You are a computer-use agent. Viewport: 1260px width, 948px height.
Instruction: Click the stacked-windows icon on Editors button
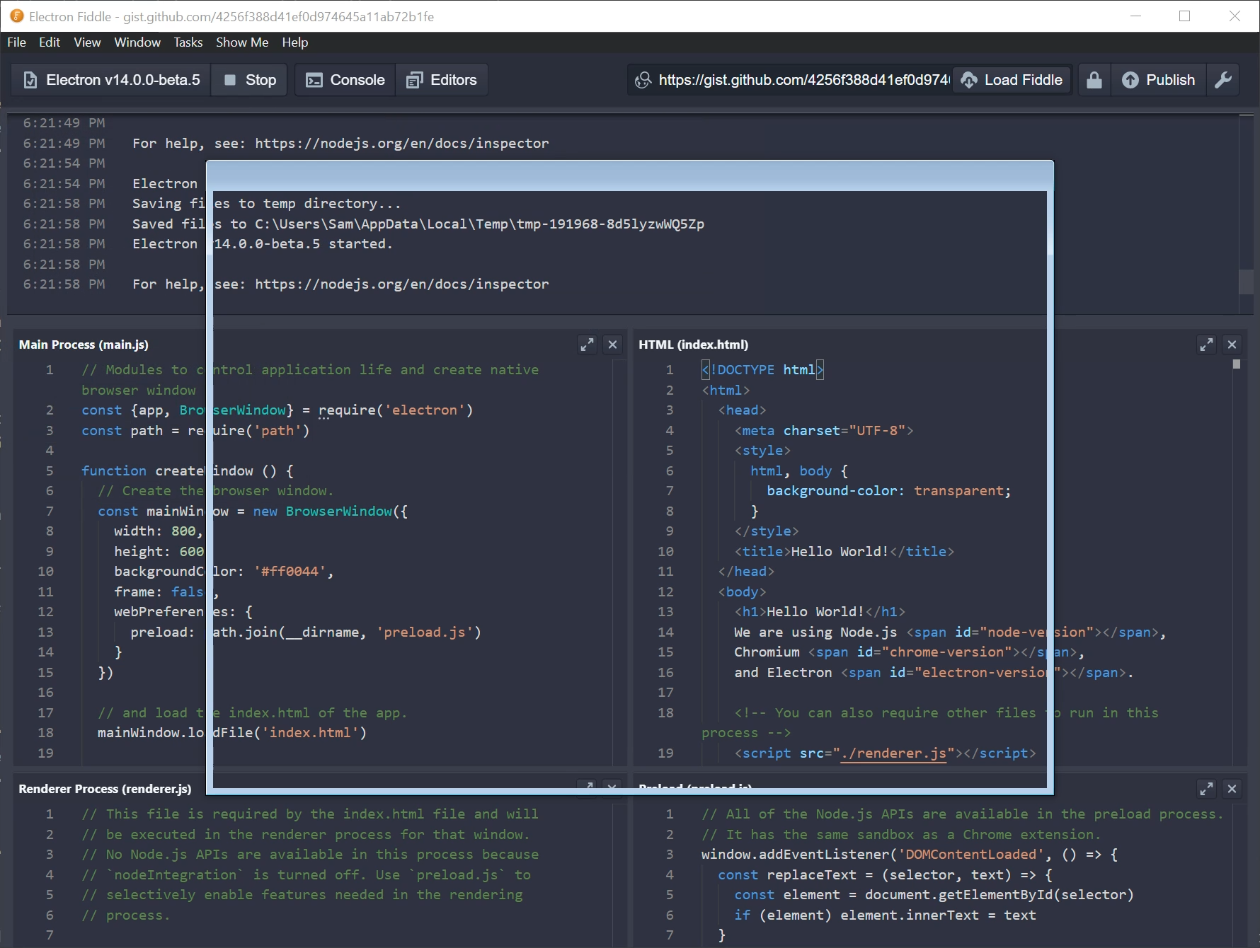tap(414, 80)
